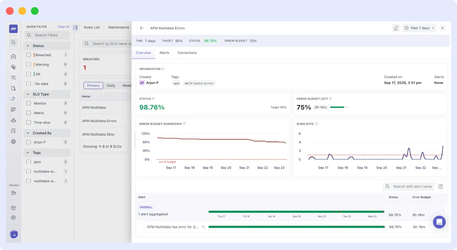Image resolution: width=457 pixels, height=250 pixels.
Task: Open the robot bot icon in sidebar
Action: pyautogui.click(x=13, y=120)
